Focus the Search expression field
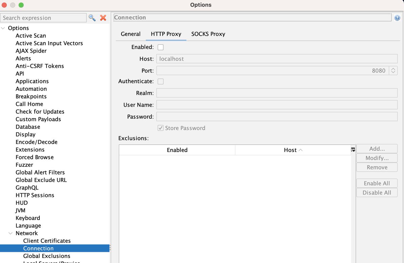Image resolution: width=404 pixels, height=263 pixels. point(43,18)
